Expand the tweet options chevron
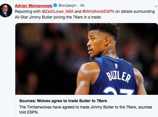The height and width of the screenshot is (117, 158). point(156,6)
